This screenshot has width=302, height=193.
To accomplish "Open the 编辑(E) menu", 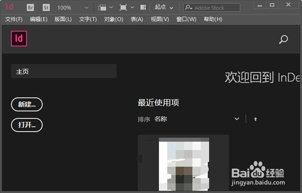I will click(x=39, y=19).
